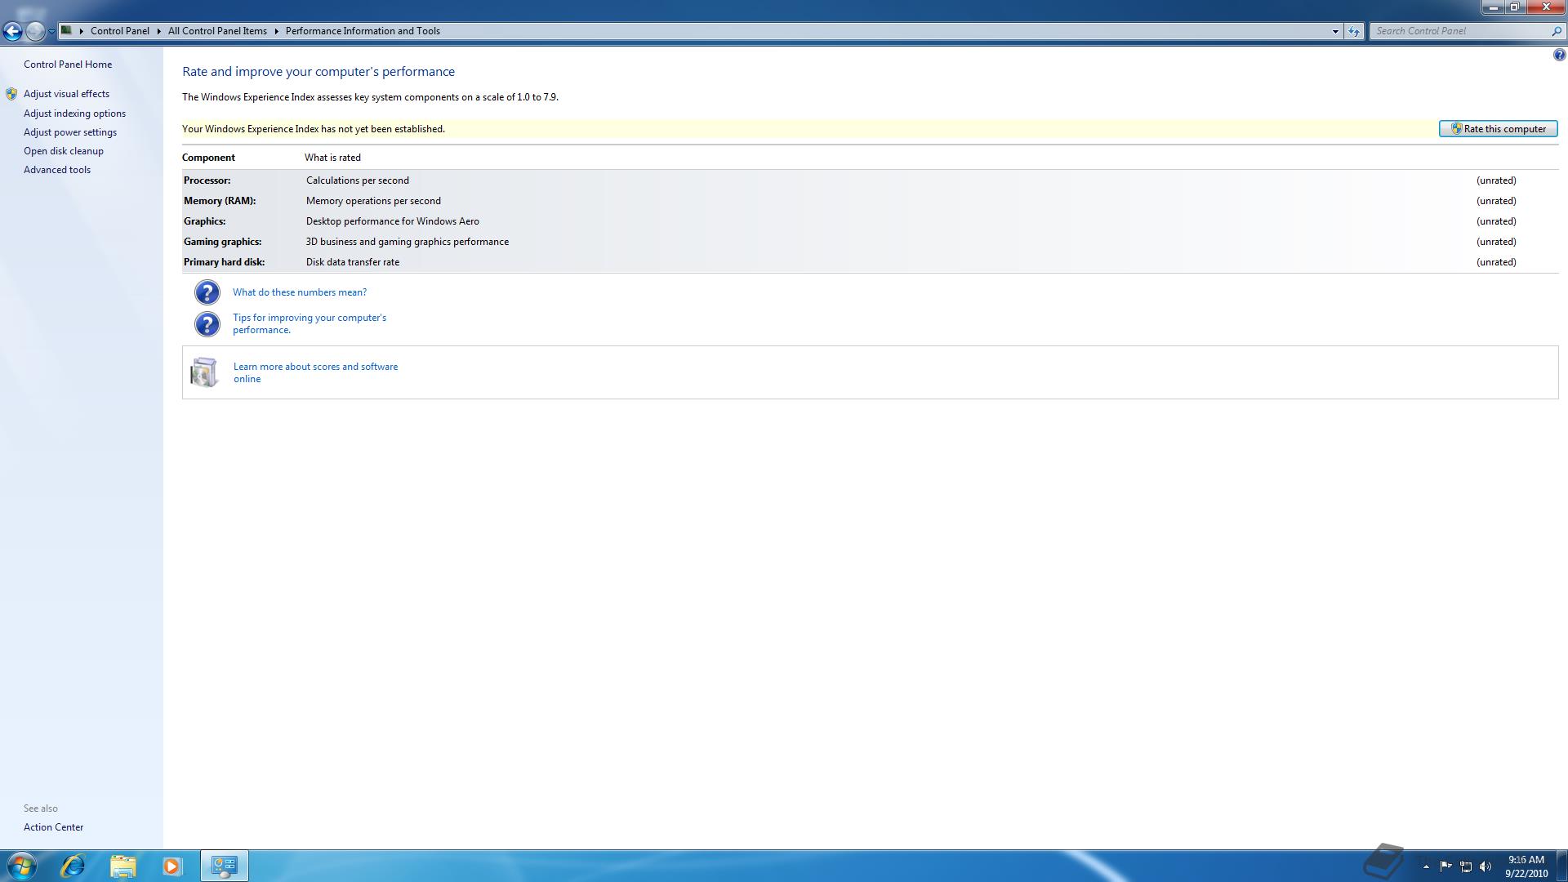Launch Windows Media Player from taskbar
Screen dimensions: 1568x882
click(x=171, y=866)
